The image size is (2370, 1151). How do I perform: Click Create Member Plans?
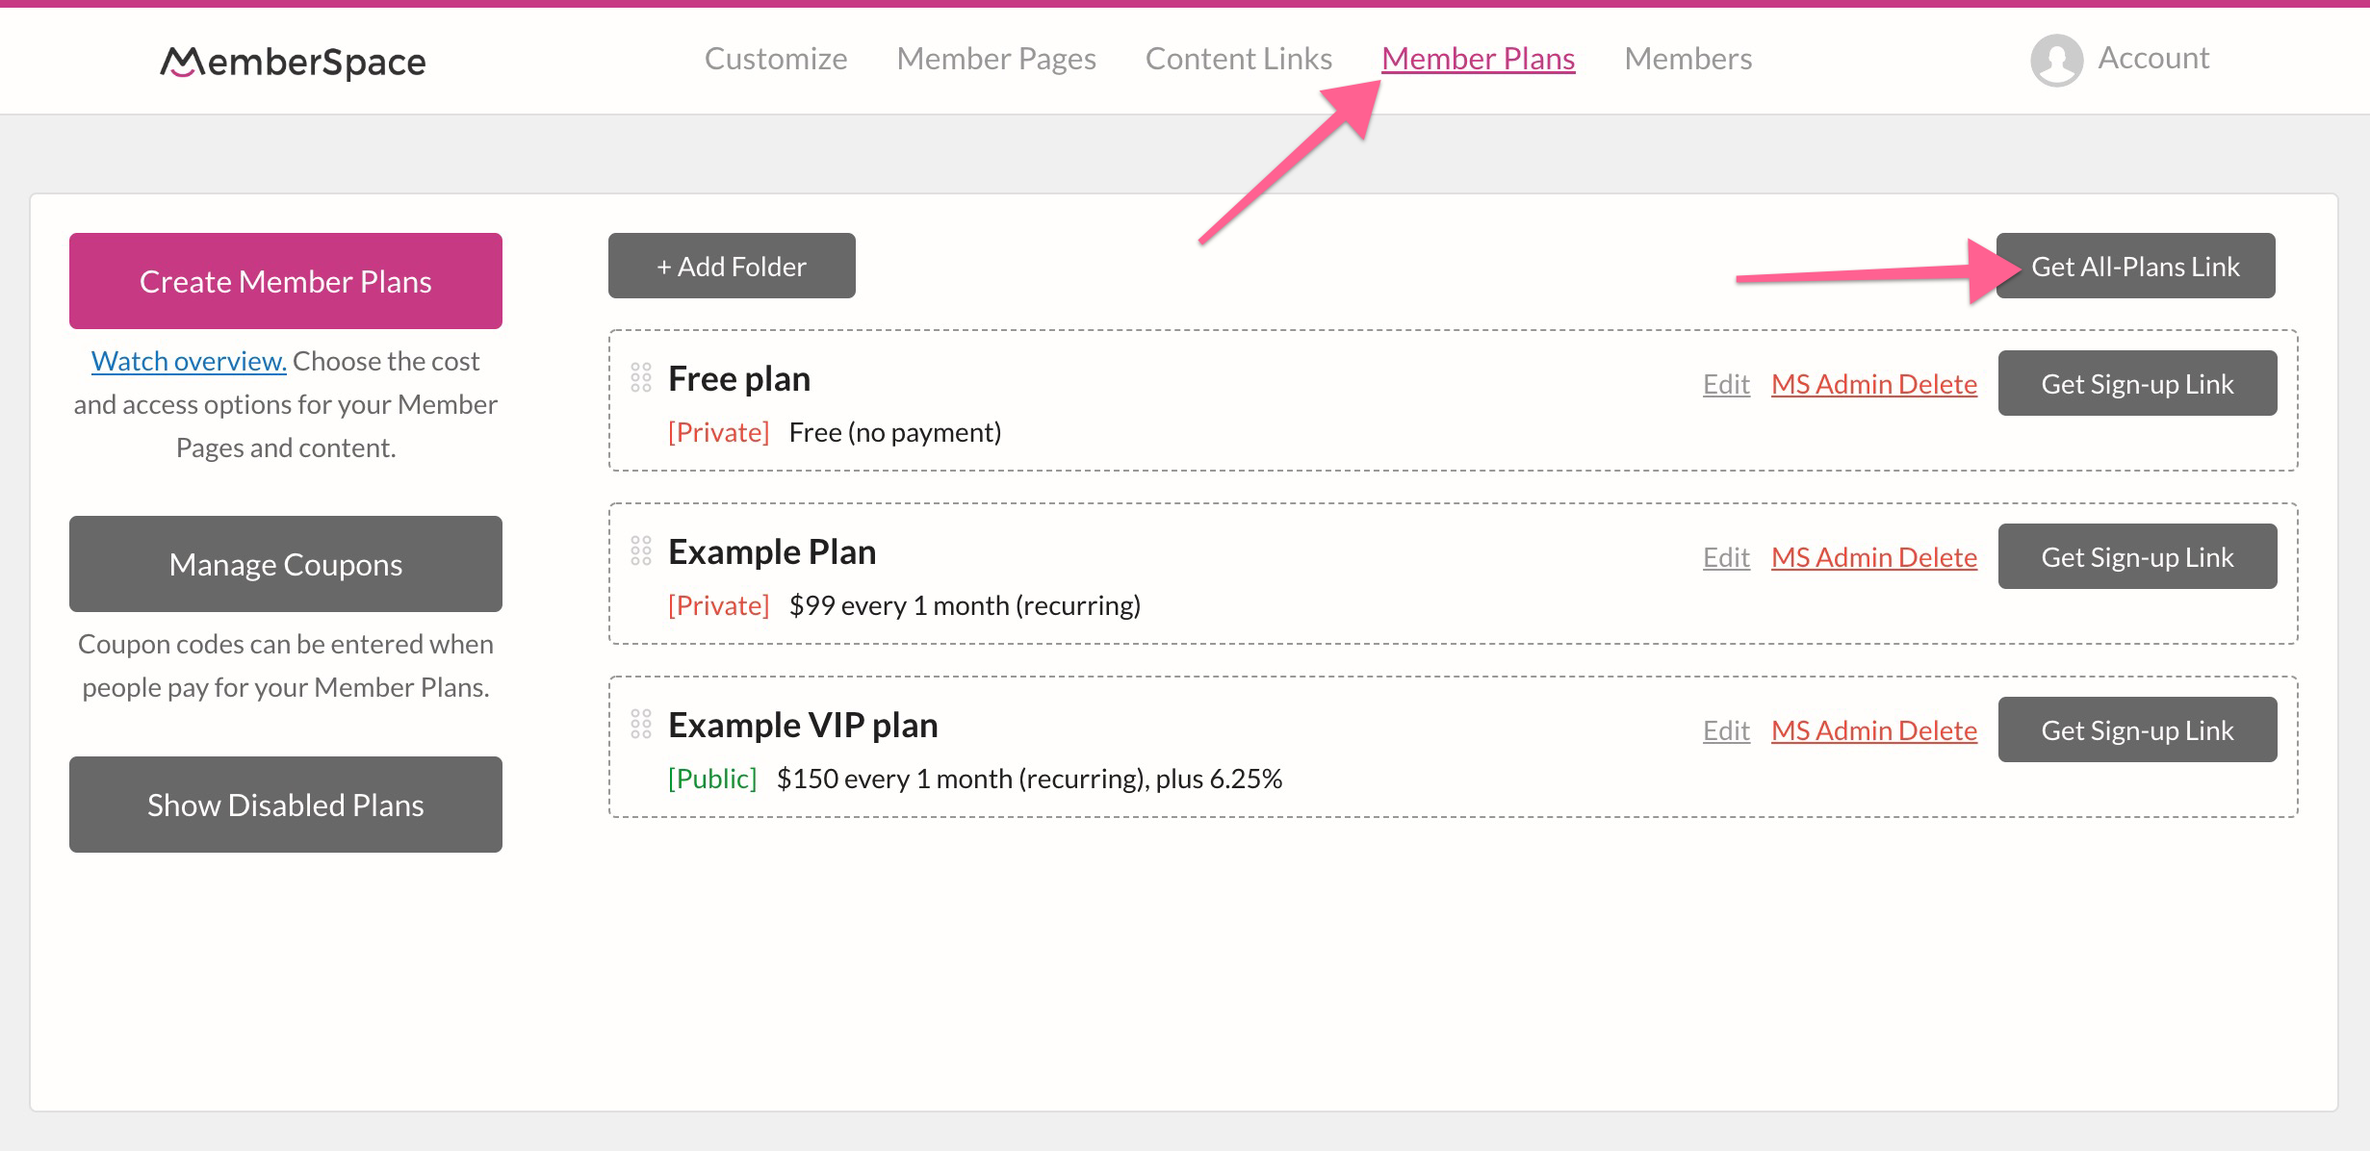(285, 280)
